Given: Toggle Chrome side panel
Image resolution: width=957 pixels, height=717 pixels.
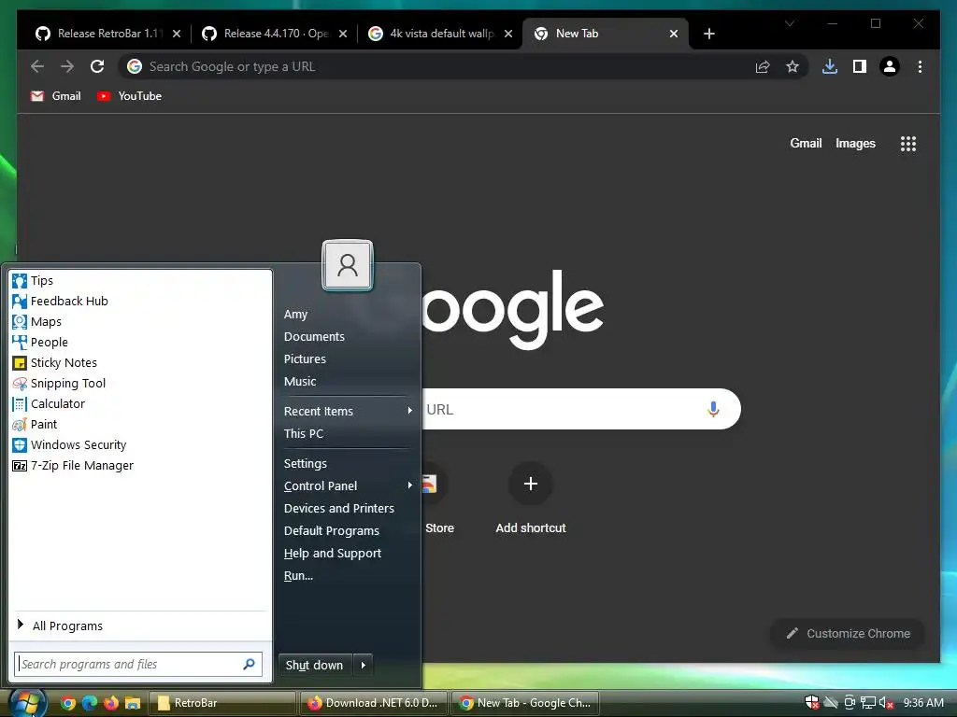Looking at the screenshot, I should [860, 66].
